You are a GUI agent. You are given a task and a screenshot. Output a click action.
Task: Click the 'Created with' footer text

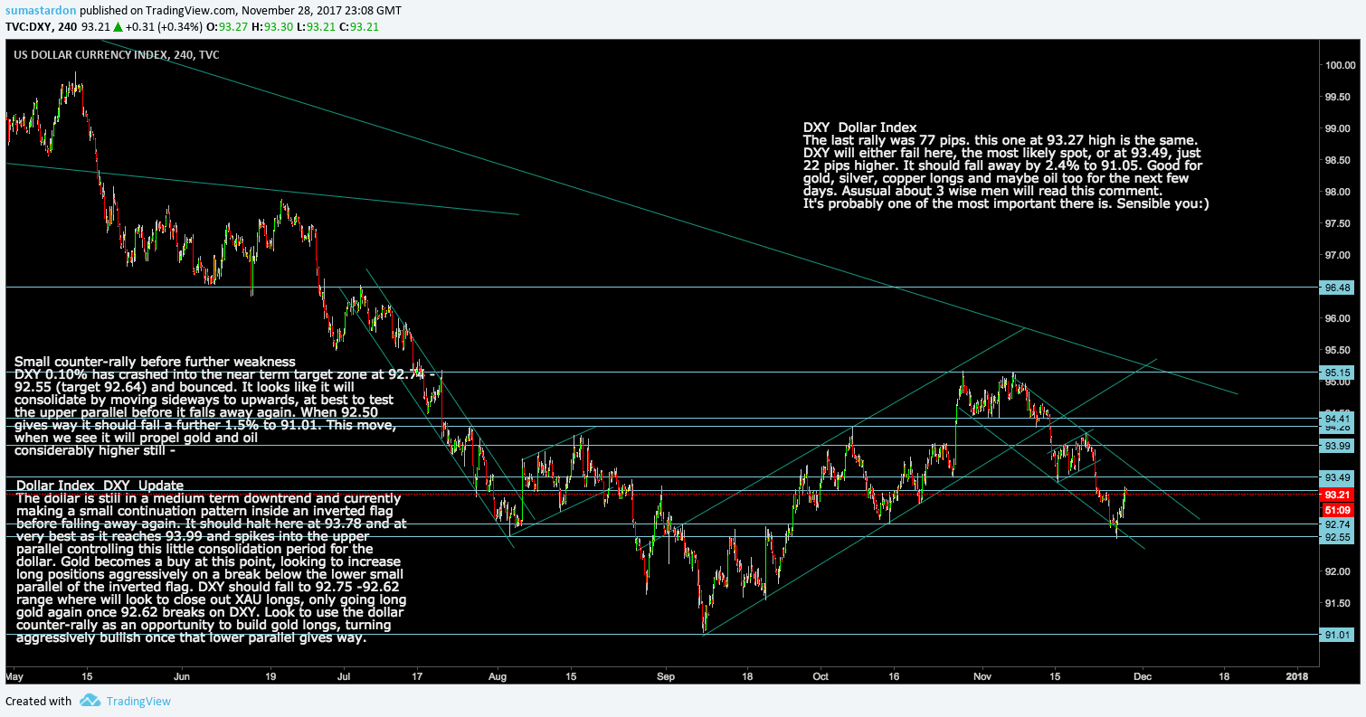click(x=39, y=701)
